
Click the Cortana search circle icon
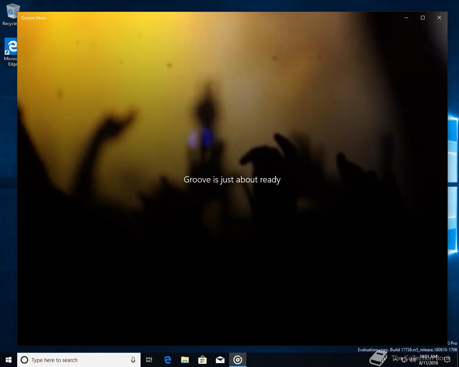click(x=24, y=360)
